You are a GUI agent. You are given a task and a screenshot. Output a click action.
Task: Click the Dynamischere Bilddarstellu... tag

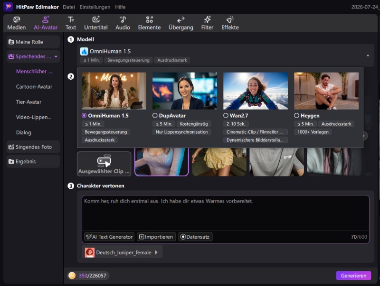click(255, 140)
